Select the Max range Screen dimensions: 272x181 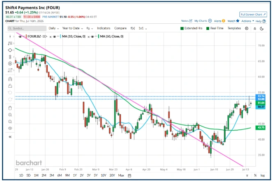(121, 175)
